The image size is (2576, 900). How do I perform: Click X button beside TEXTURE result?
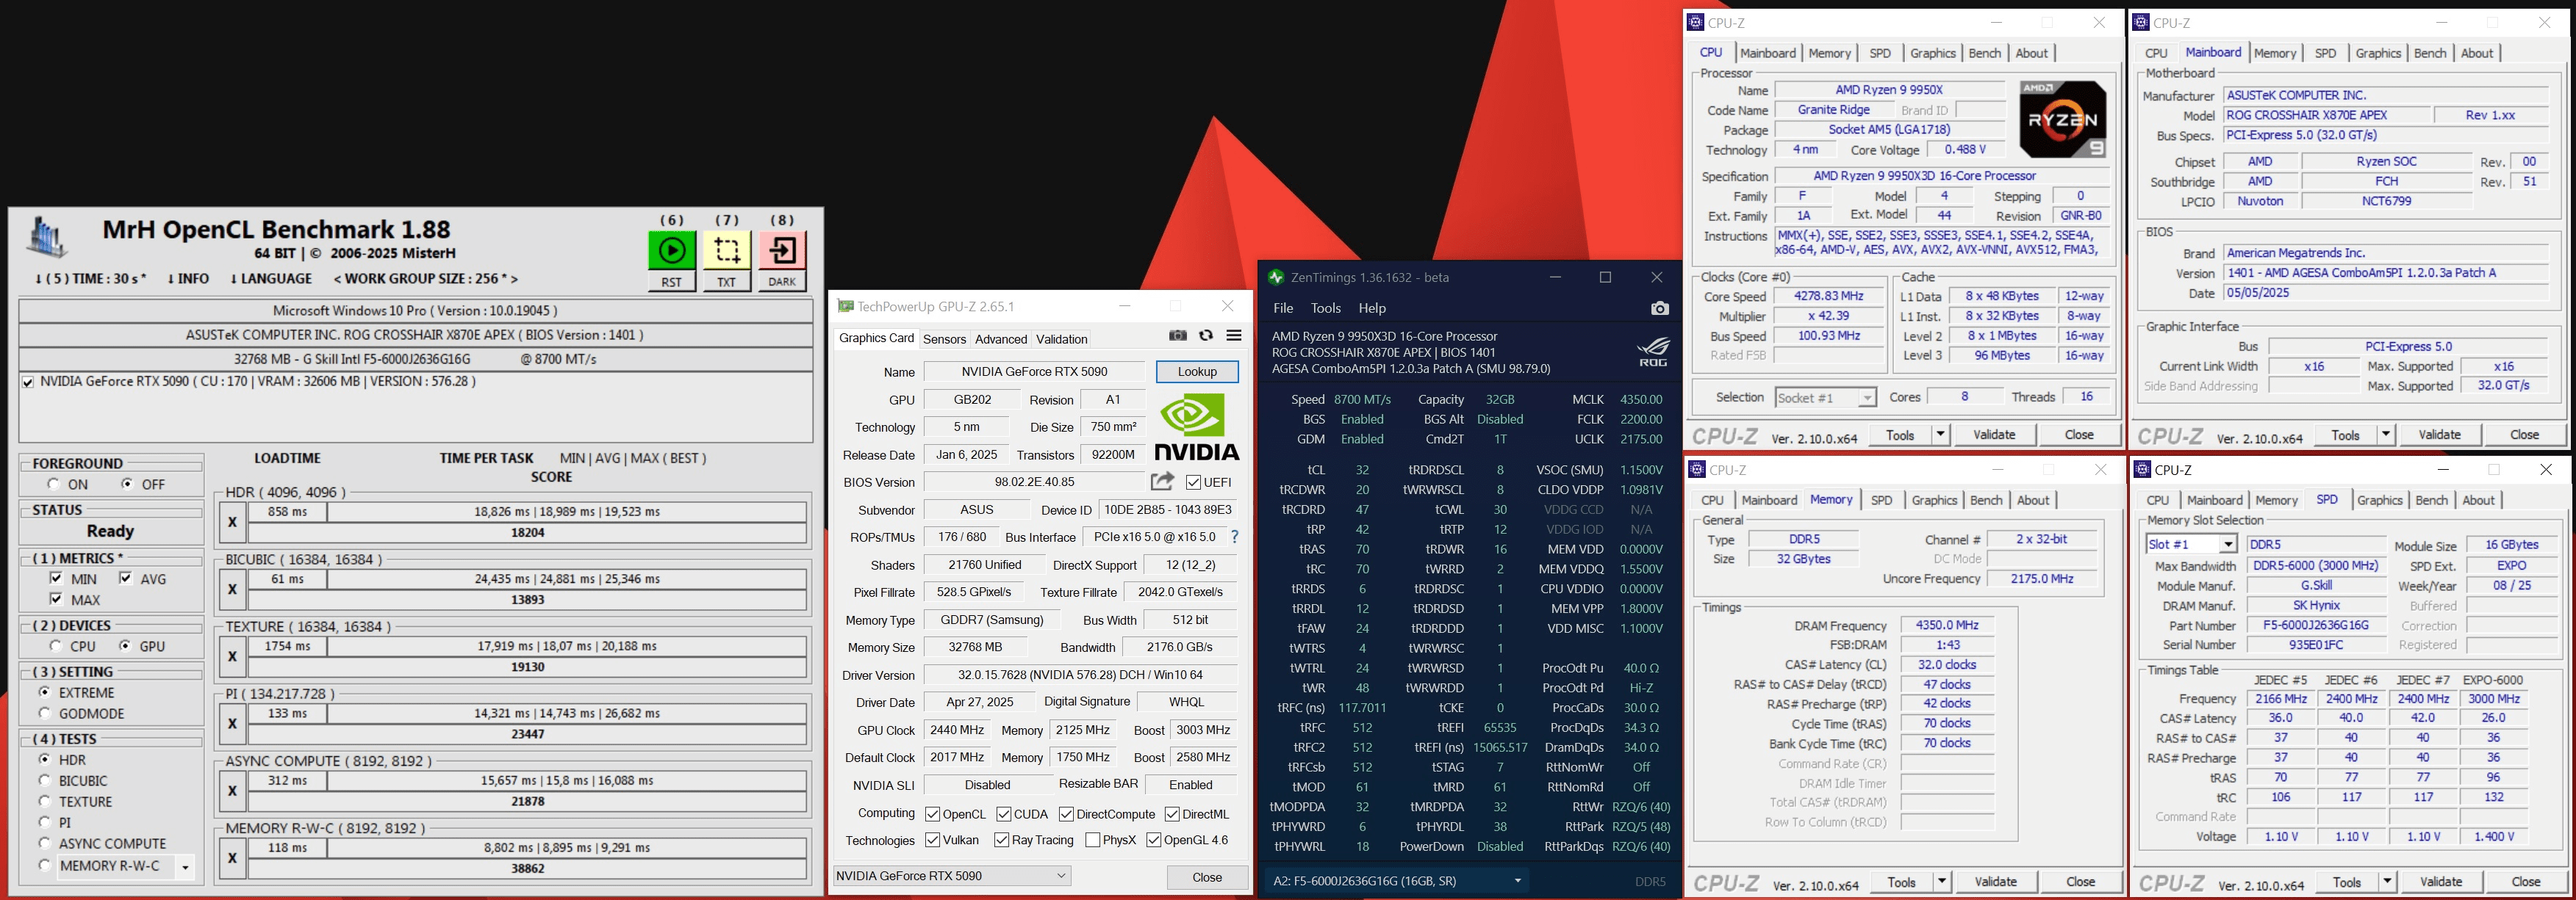tap(232, 656)
